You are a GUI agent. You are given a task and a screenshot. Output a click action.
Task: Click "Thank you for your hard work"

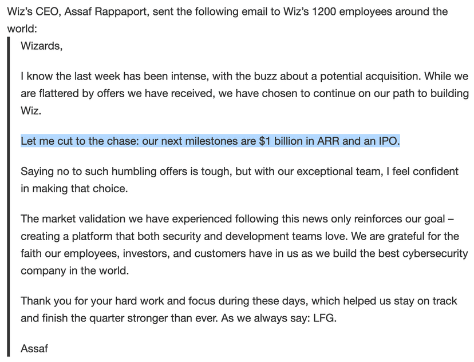click(x=92, y=301)
